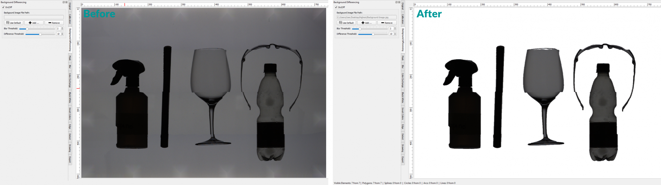Screen dimensions: 661x185
Task: Uncheck On/Off checkbox in the After panel
Action: click(x=336, y=7)
